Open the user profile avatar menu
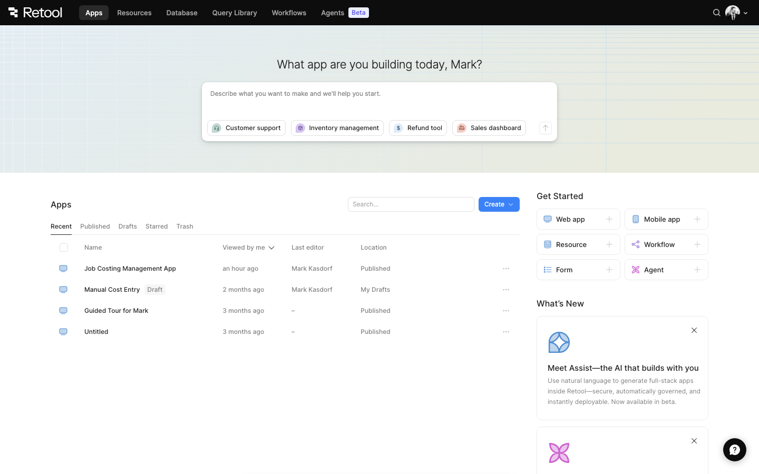 (736, 13)
